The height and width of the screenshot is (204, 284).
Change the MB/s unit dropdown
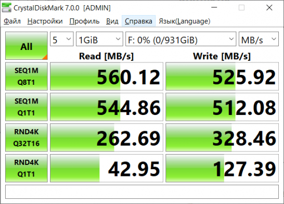259,39
